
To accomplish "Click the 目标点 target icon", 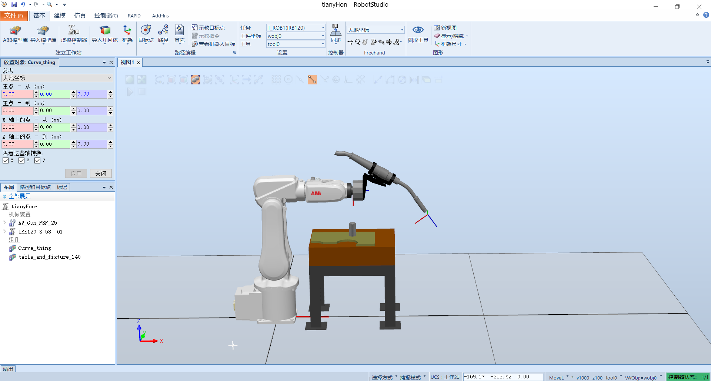I will [146, 34].
